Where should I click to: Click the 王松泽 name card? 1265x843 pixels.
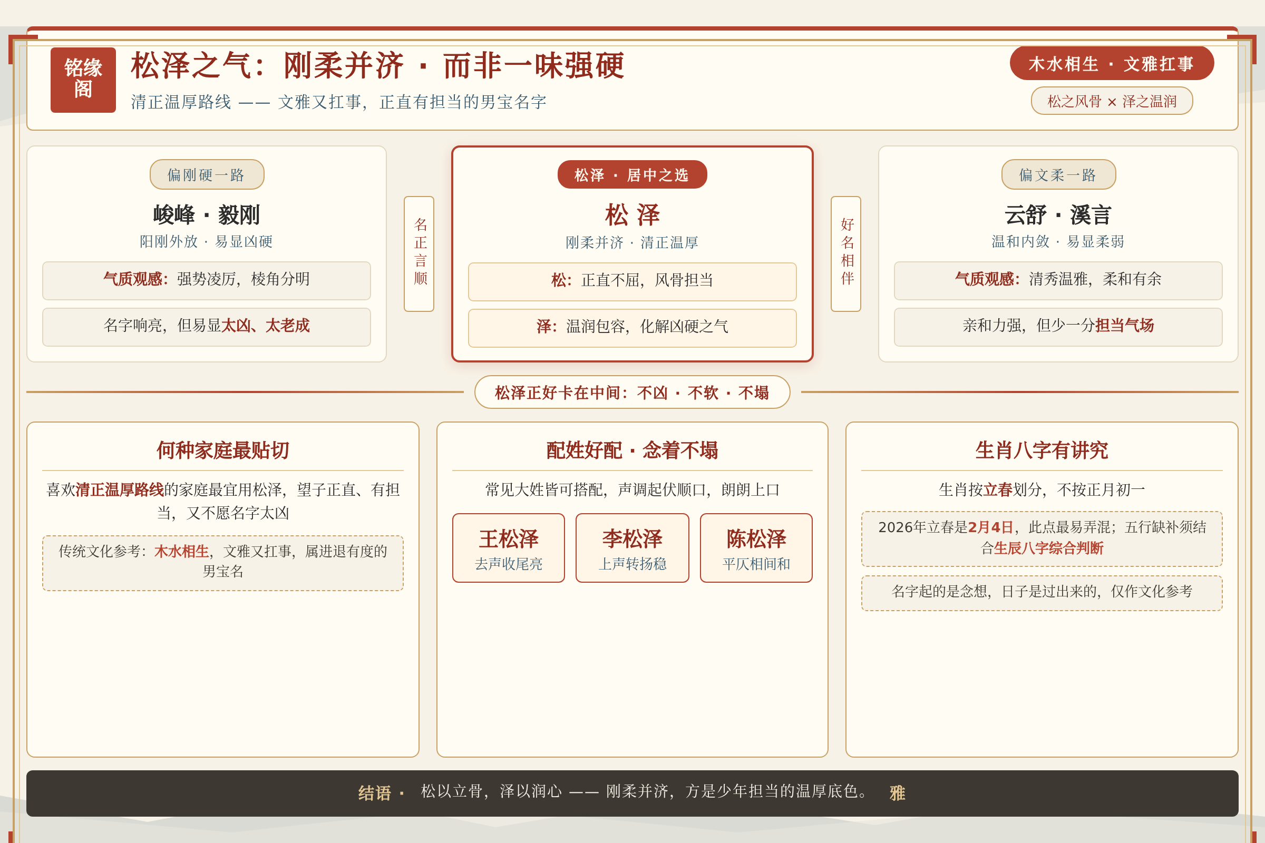[508, 547]
